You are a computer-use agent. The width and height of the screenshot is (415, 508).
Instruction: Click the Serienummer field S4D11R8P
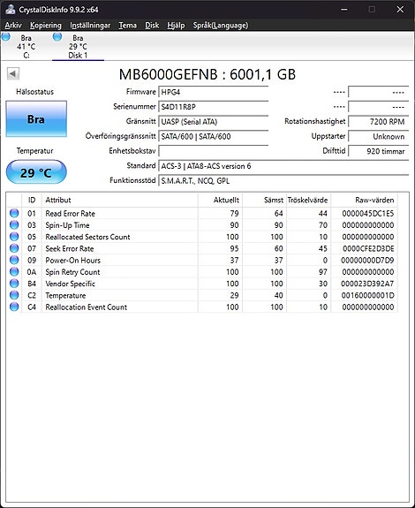click(214, 107)
